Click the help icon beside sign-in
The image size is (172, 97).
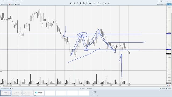point(162,1)
